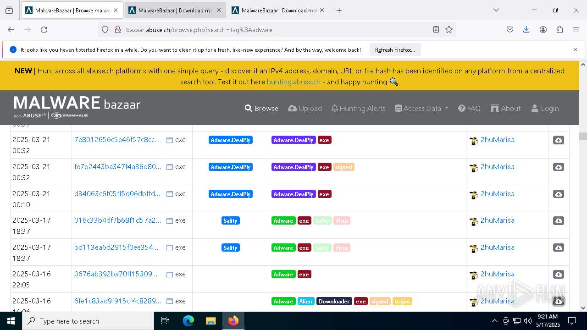The height and width of the screenshot is (330, 587).
Task: Reload the page with refresh icon
Action: tap(44, 29)
